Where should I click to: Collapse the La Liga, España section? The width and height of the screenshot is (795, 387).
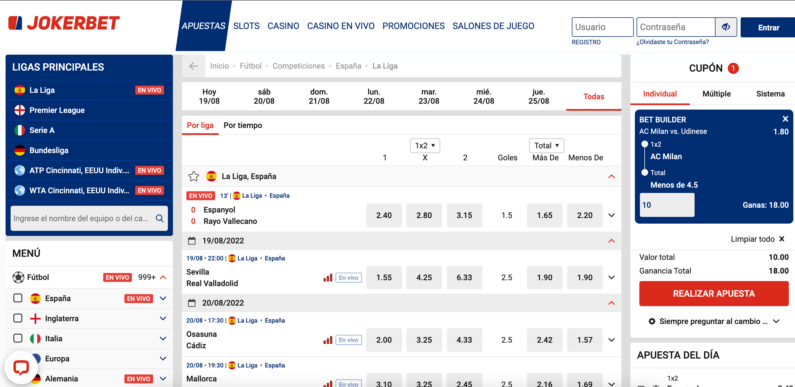pos(611,176)
